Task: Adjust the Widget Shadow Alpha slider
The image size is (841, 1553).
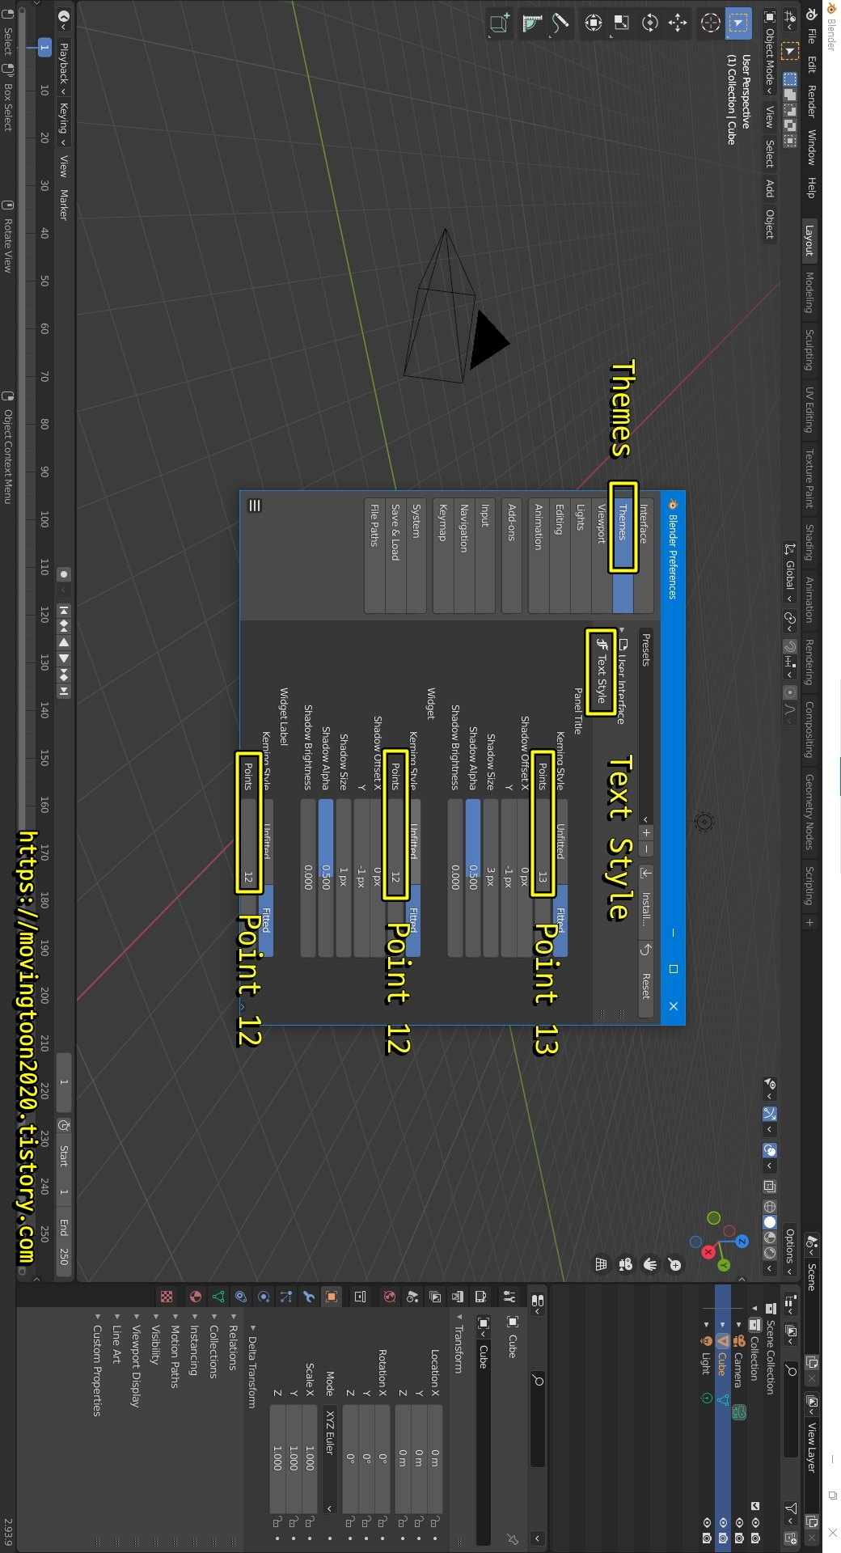Action: [x=326, y=878]
